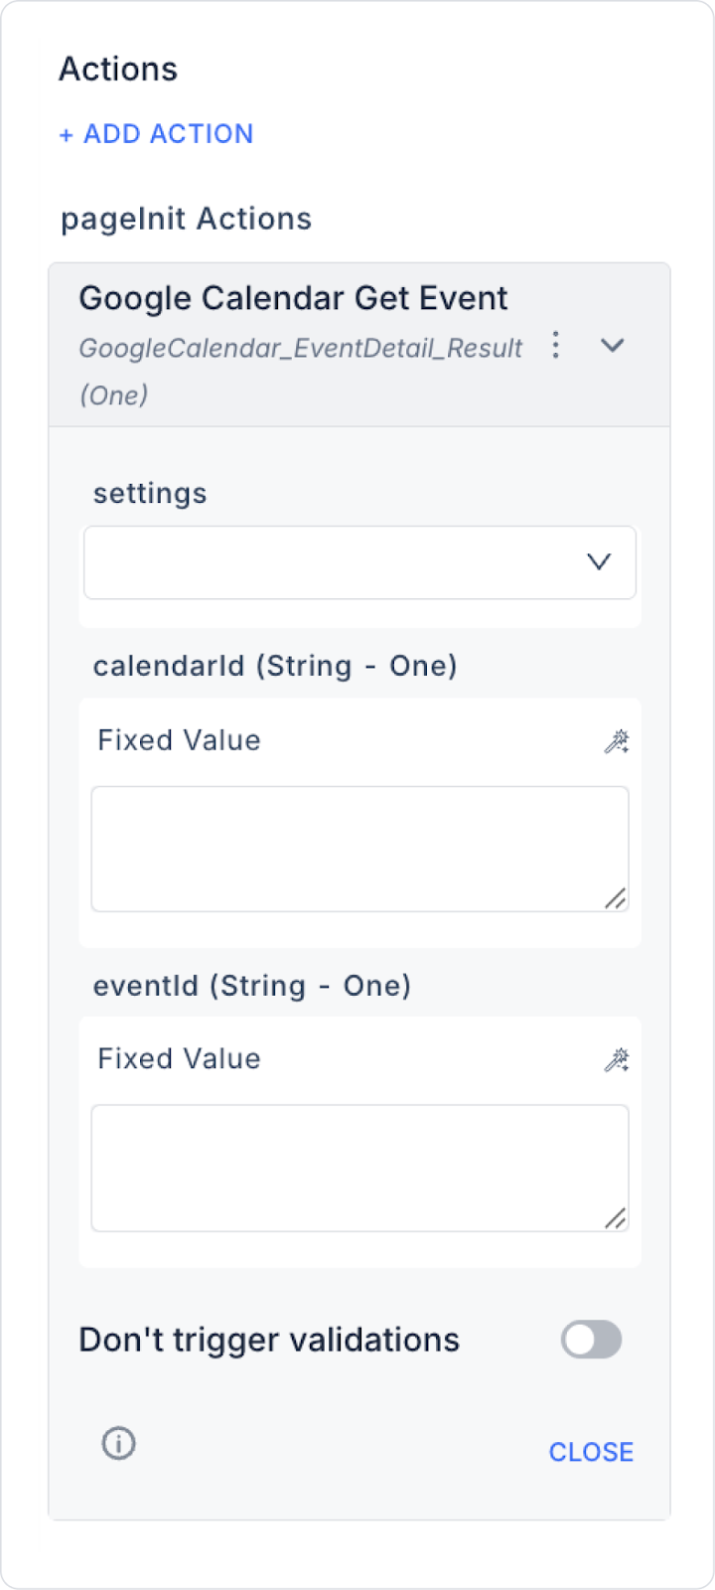715x1590 pixels.
Task: Click the calendarId Fixed Value label
Action: pos(179,740)
